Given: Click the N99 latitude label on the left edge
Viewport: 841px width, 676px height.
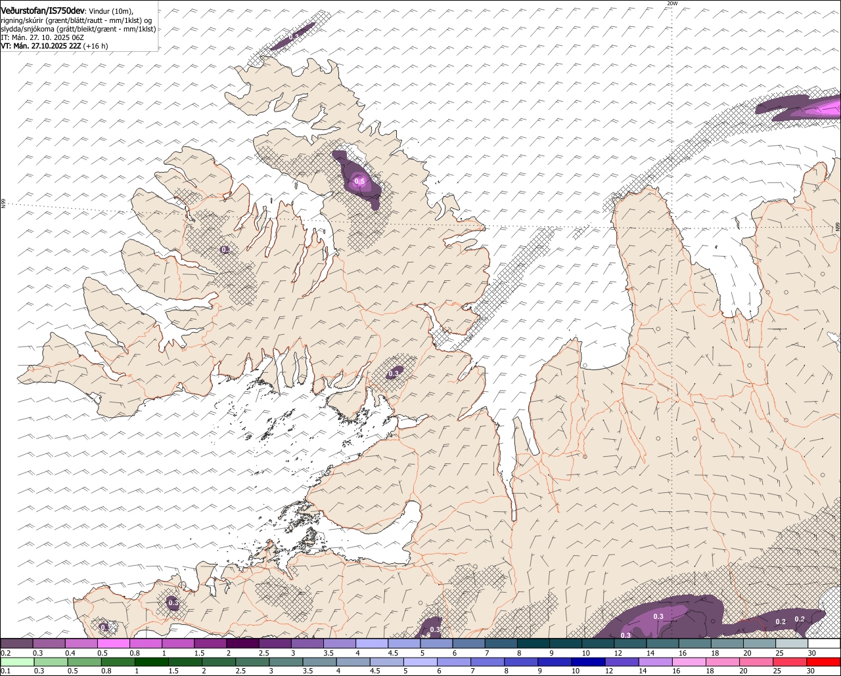Looking at the screenshot, I should [x=3, y=203].
